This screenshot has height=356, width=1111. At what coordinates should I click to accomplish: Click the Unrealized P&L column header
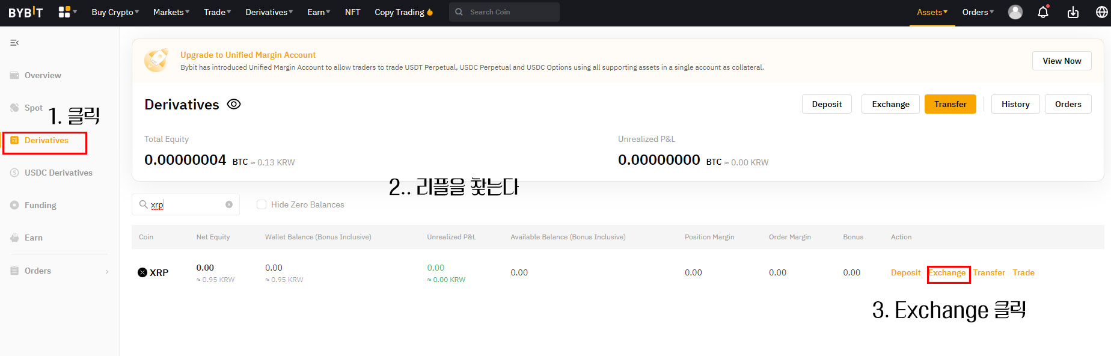(x=451, y=237)
